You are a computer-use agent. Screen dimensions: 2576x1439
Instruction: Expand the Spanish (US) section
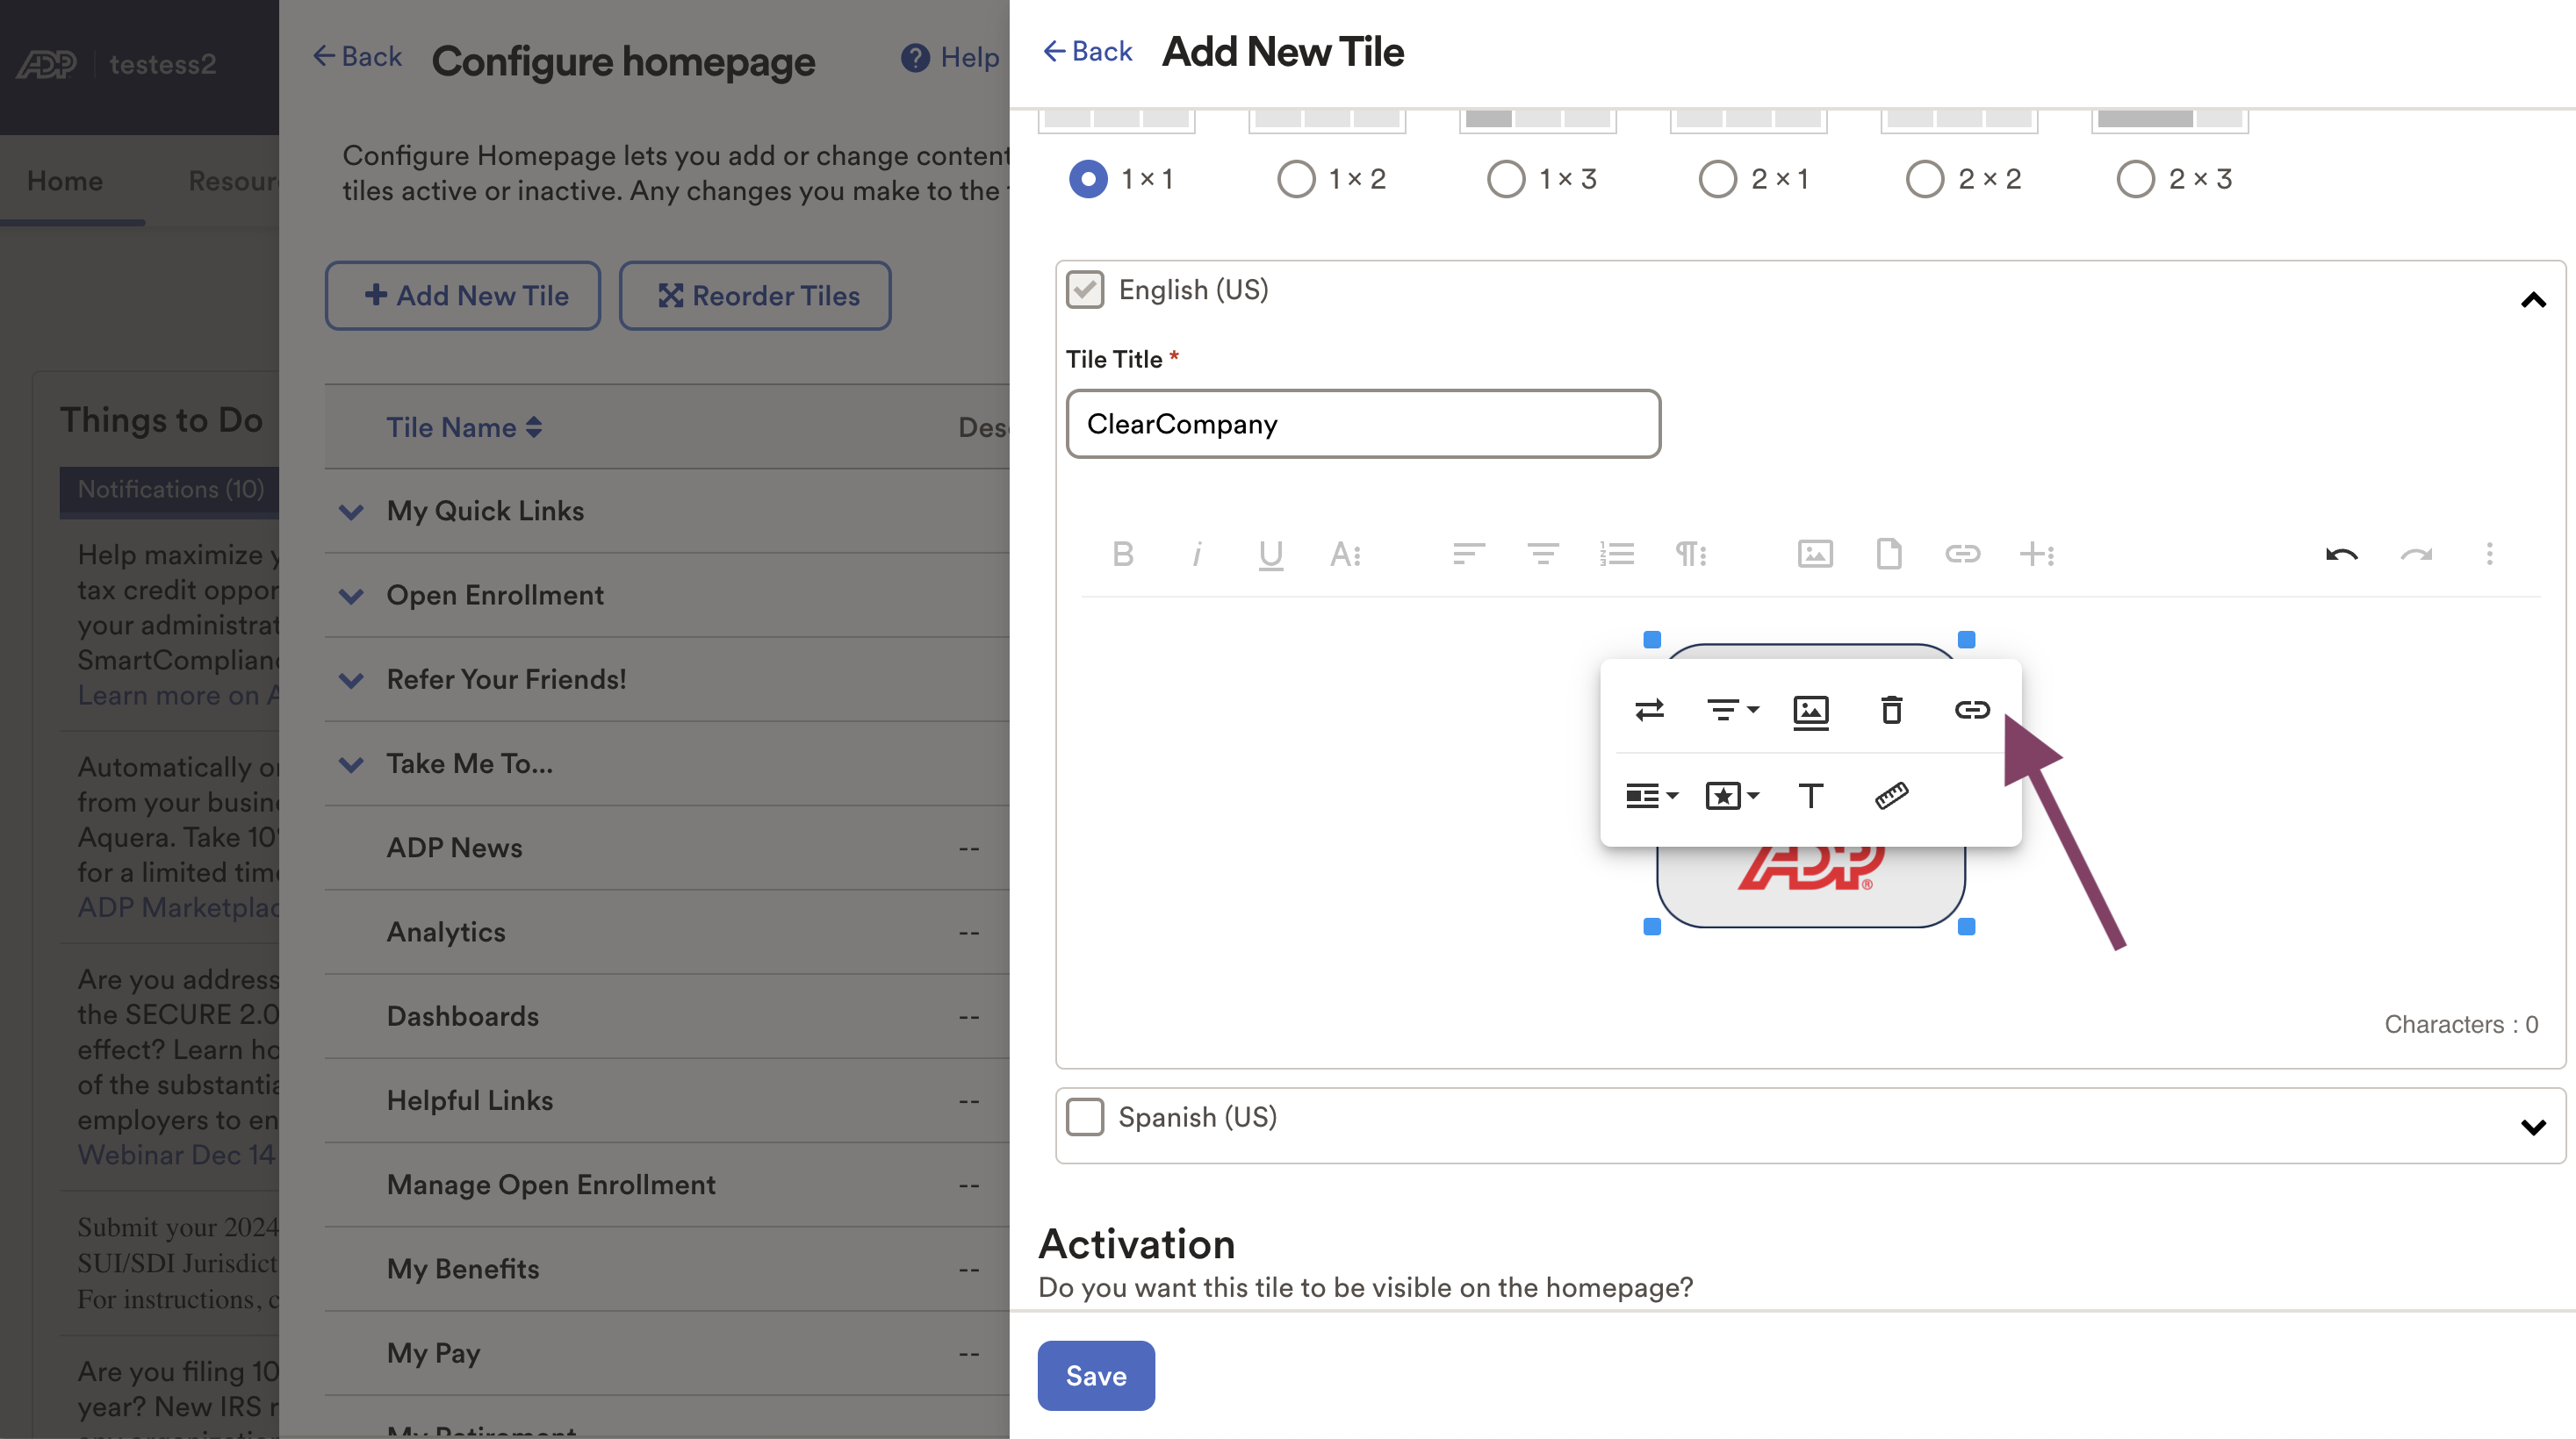pos(2533,1128)
